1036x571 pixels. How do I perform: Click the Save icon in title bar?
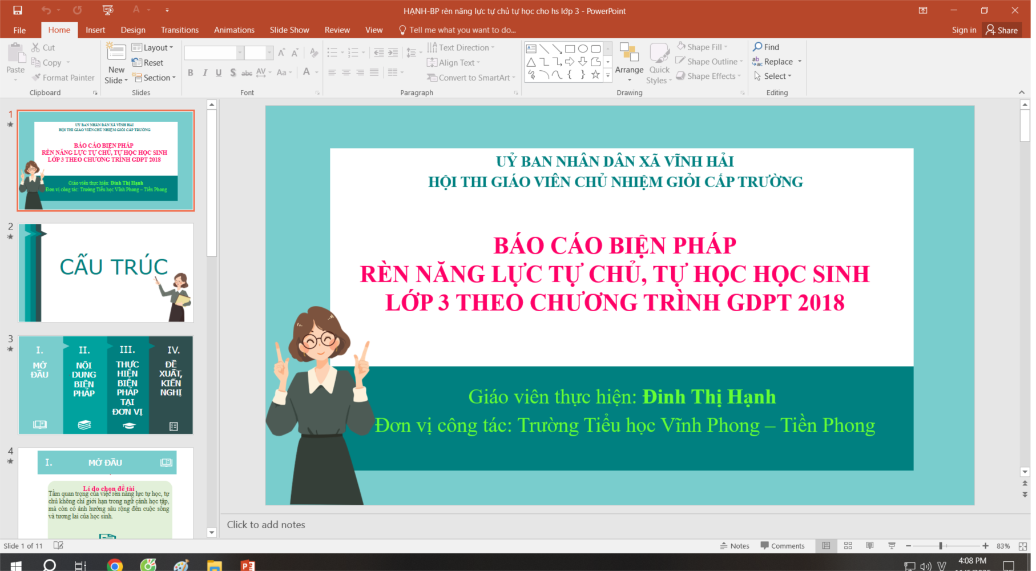(17, 10)
